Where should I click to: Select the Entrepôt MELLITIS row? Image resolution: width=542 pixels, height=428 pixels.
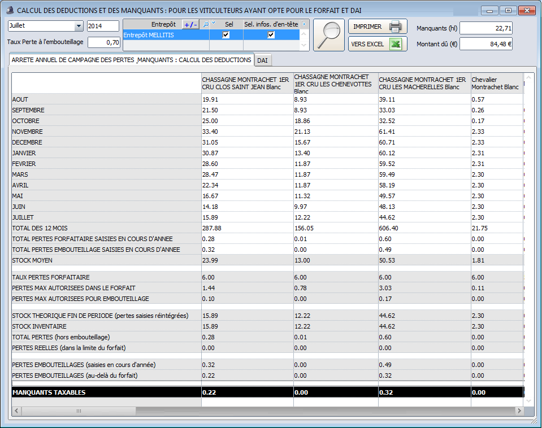click(211, 35)
